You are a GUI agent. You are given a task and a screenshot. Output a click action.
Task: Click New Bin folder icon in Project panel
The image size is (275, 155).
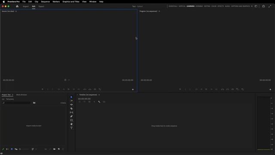point(55,149)
